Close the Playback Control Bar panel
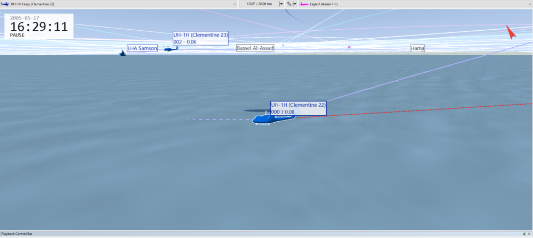Screen dimensions: 533x238 (529, 234)
